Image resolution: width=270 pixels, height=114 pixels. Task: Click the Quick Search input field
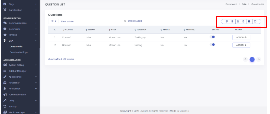coord(144,21)
